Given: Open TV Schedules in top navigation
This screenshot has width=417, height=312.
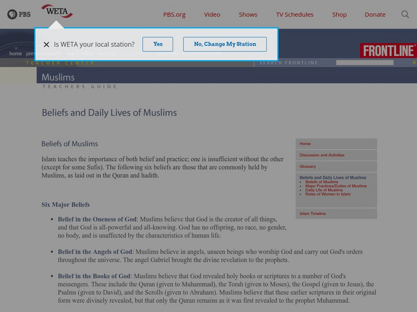Looking at the screenshot, I should click(x=296, y=15).
